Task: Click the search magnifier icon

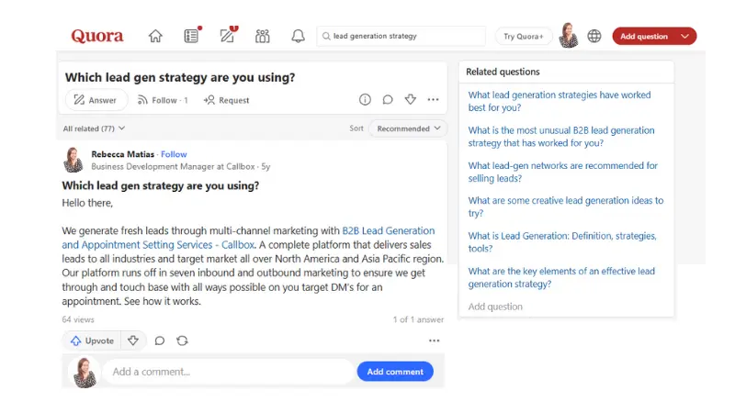Action: [x=326, y=36]
